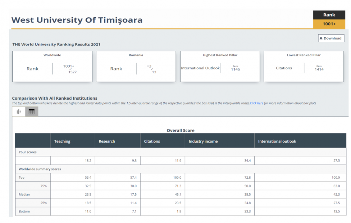Click the Bottom row label
The image size is (351, 223).
point(24,212)
